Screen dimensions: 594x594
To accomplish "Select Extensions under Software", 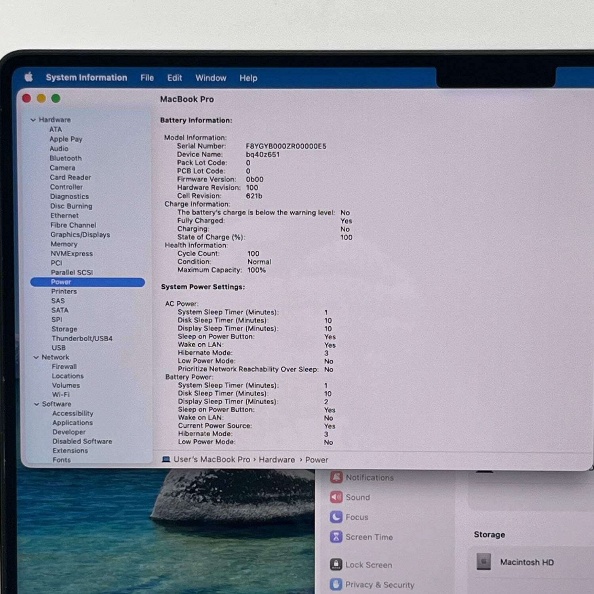I will pyautogui.click(x=70, y=451).
